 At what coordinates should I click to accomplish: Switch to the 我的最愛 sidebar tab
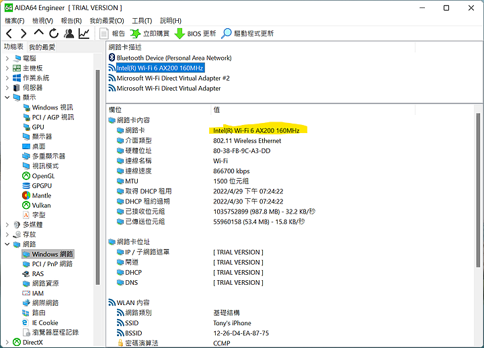click(42, 47)
